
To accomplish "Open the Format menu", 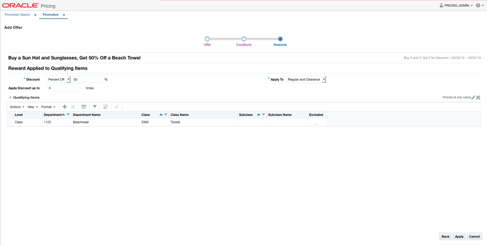I will point(48,107).
